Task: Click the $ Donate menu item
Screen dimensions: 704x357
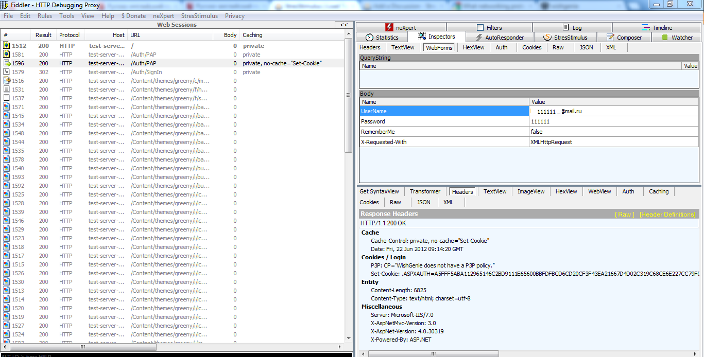Action: [x=134, y=16]
